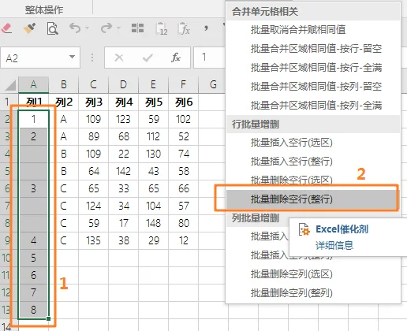Open the Name Box dropdown arrow
This screenshot has width=407, height=331.
(72, 57)
